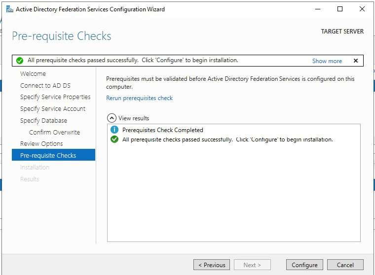Open Review Options step

pos(41,143)
